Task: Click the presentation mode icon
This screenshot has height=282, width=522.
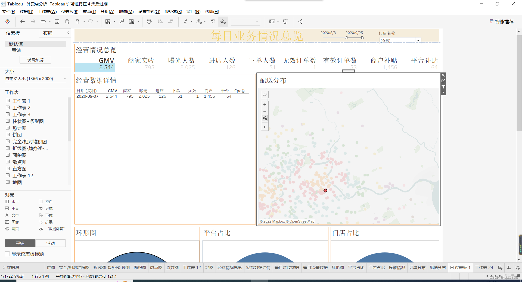Action: coord(285,21)
